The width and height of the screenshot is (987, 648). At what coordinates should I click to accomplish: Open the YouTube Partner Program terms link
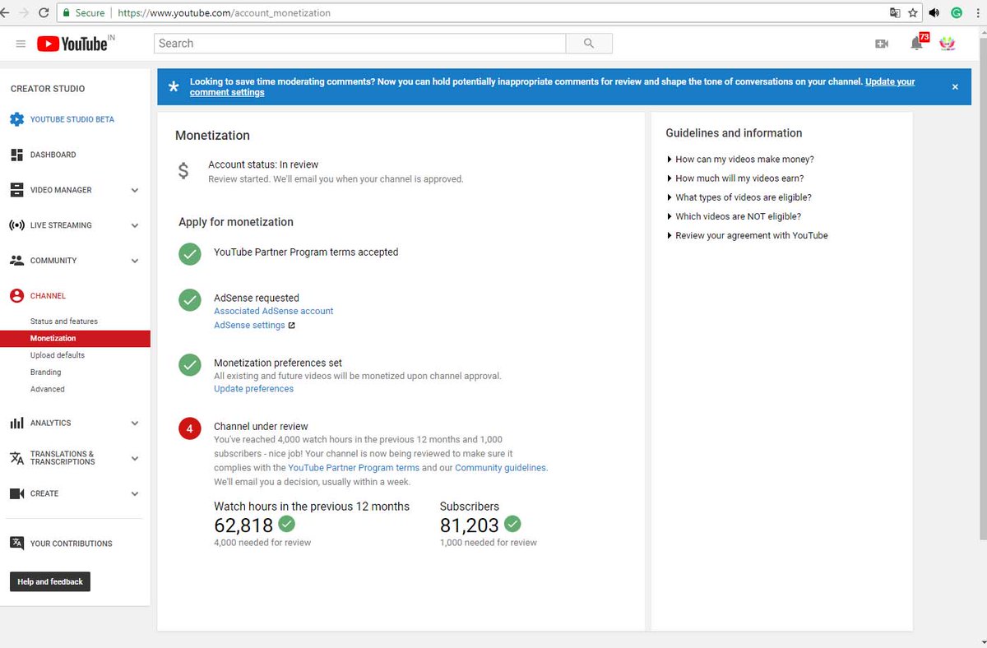[354, 468]
